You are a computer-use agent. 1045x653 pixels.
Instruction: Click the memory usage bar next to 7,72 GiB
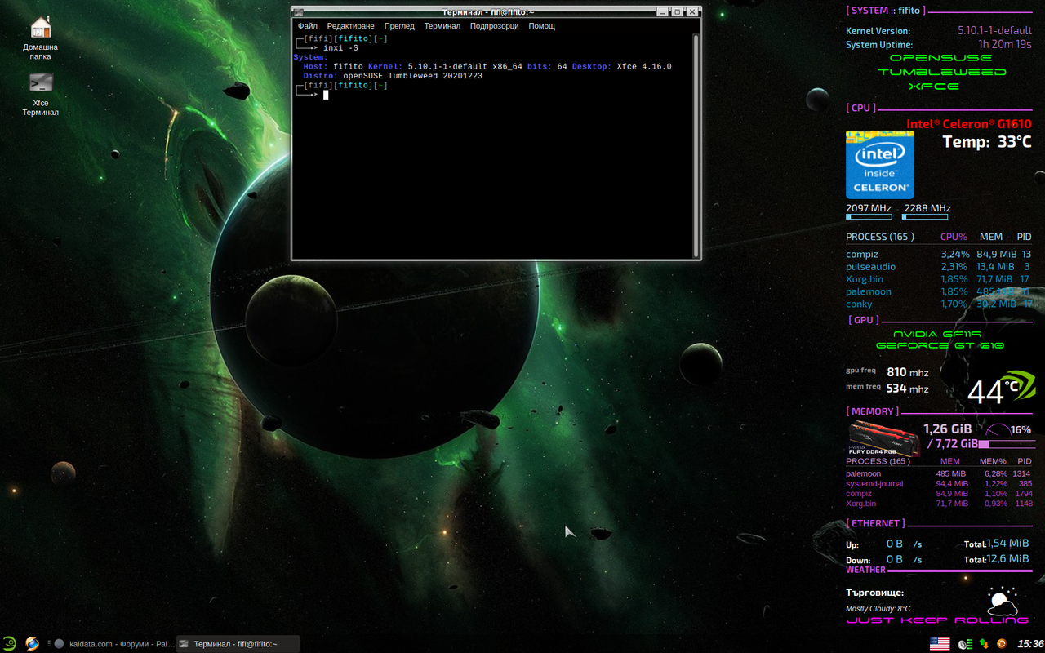[x=1007, y=445]
